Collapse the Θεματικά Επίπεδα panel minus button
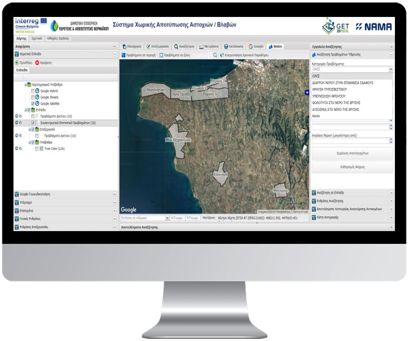The image size is (411, 341). click(x=115, y=54)
